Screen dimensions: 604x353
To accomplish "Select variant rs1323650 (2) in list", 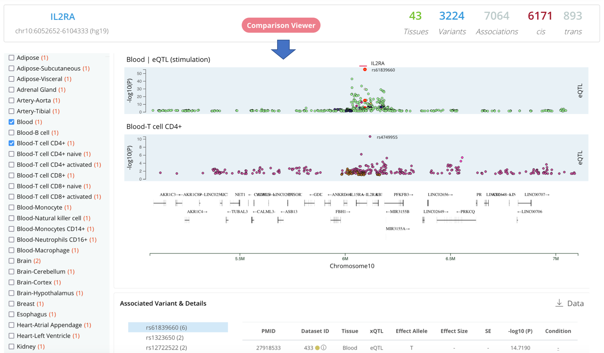I will tap(165, 338).
